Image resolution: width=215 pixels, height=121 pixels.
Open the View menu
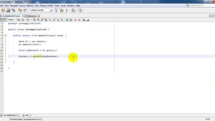tap(7, 6)
